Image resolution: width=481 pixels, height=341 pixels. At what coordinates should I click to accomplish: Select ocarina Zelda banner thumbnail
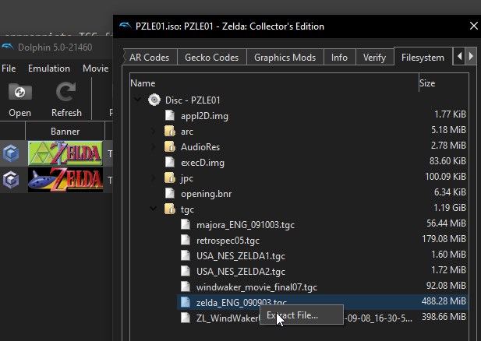(x=65, y=180)
